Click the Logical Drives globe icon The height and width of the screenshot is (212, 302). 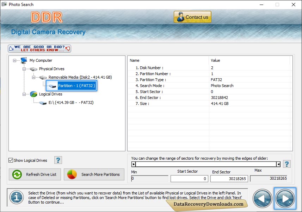point(33,94)
